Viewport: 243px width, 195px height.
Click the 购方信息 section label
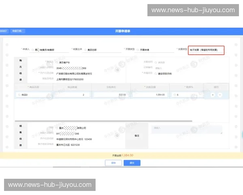click(21, 69)
